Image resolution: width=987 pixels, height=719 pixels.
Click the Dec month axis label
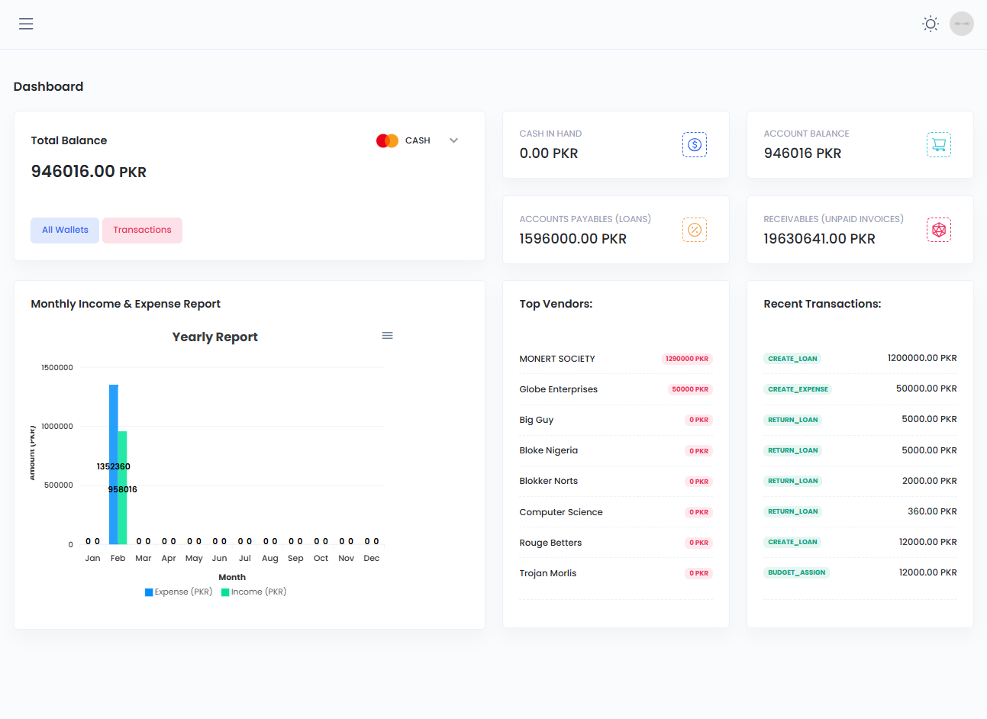[372, 558]
